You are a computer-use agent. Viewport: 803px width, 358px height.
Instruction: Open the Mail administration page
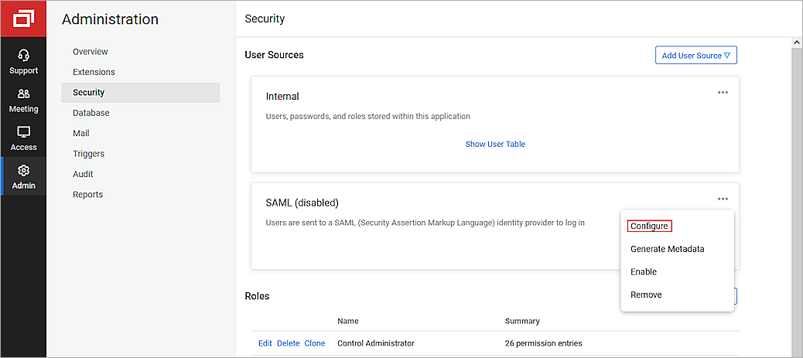[x=81, y=133]
